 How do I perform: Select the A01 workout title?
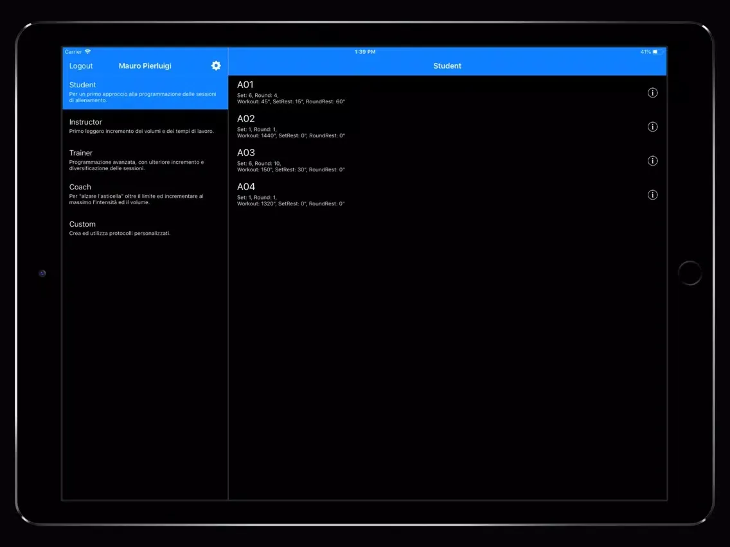(245, 85)
